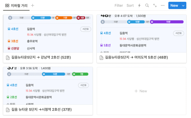The width and height of the screenshot is (191, 118).
Task: Click 충무로역 text in 강남역 card
Action: click(32, 41)
